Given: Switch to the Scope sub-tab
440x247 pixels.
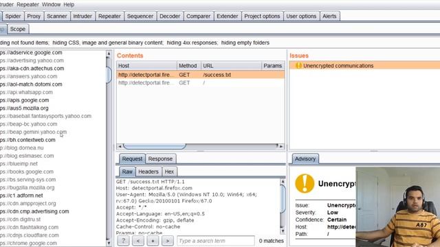Looking at the screenshot, I should click(18, 29).
